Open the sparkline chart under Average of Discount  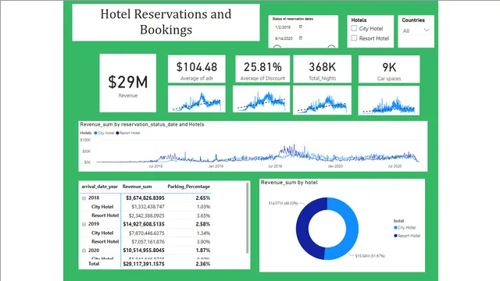coord(261,99)
